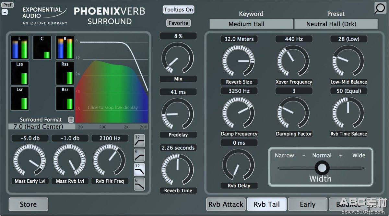389x216 pixels.
Task: Click the Rvb Filt Freq knob
Action: [x=110, y=161]
